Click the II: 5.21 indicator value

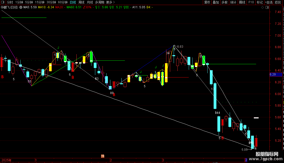pos(116,7)
